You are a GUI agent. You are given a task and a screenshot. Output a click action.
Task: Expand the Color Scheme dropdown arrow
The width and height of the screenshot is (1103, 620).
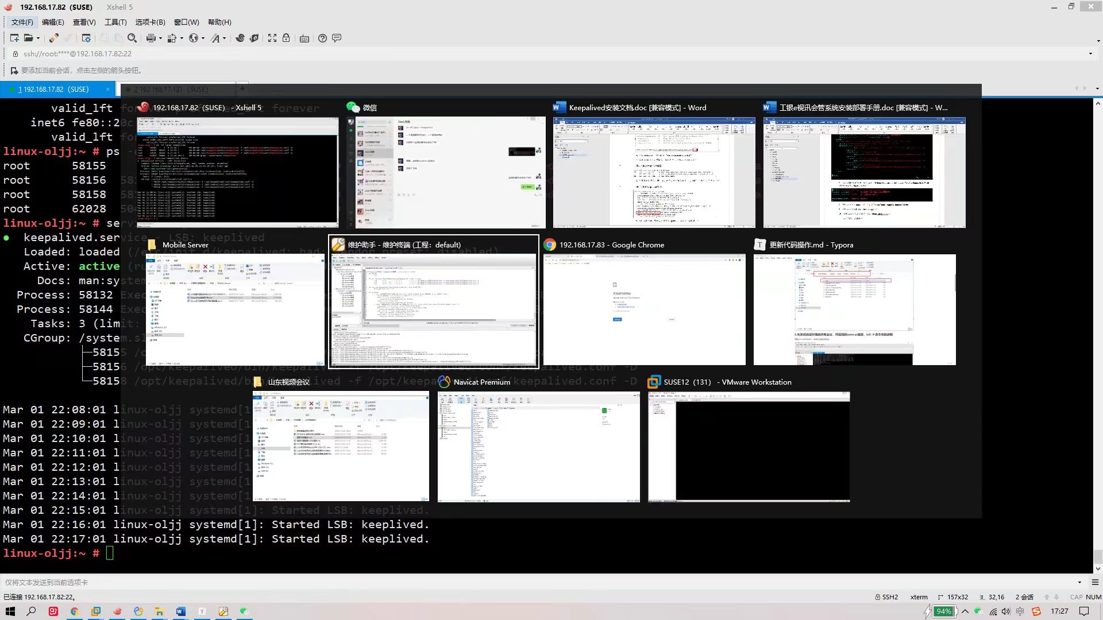pos(182,38)
